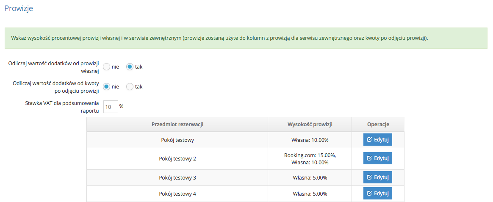Select 'nie' for kwoty po odjęciu prowizji
Image resolution: width=493 pixels, height=202 pixels.
click(x=107, y=87)
